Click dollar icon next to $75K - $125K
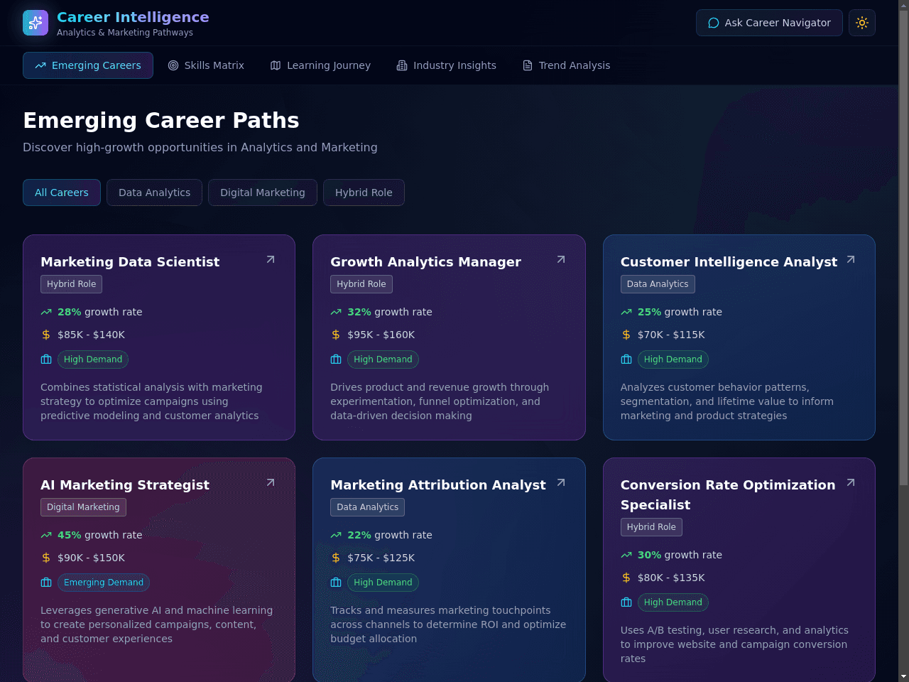The width and height of the screenshot is (909, 682). [336, 558]
